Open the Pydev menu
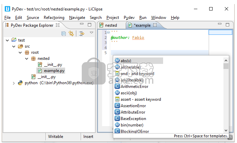The image size is (237, 143). coord(129,18)
